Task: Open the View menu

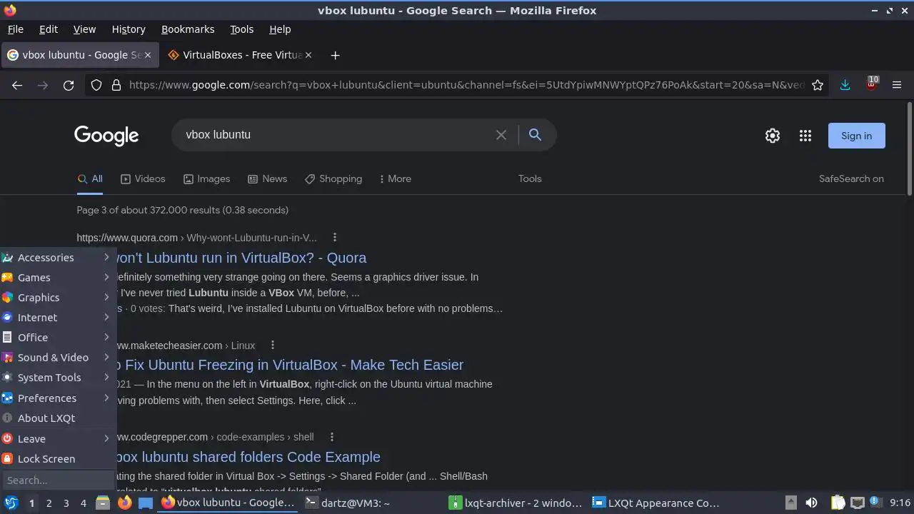Action: tap(84, 29)
